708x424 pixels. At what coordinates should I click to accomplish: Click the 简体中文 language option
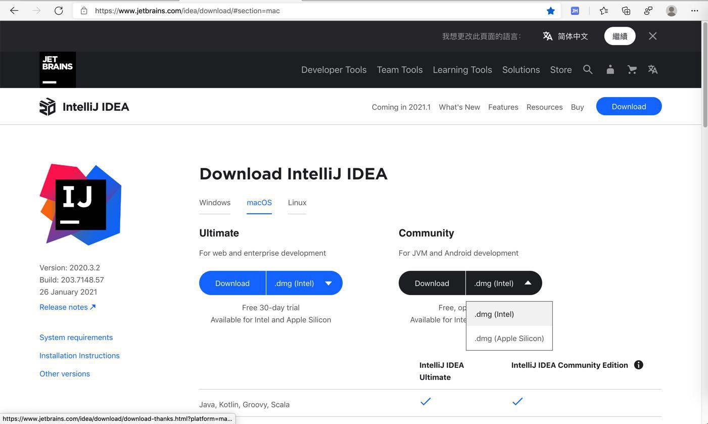tap(573, 36)
